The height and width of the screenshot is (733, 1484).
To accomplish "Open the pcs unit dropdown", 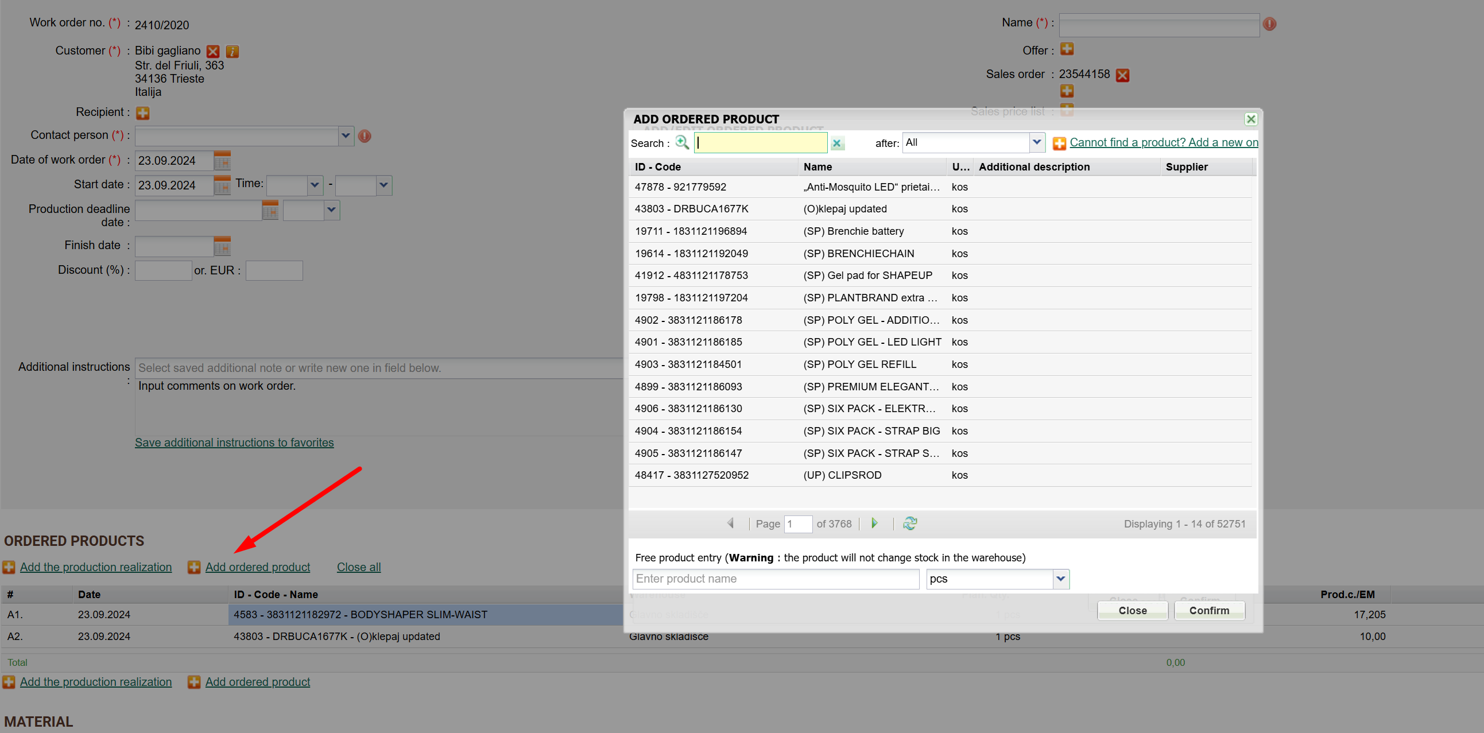I will click(1060, 579).
